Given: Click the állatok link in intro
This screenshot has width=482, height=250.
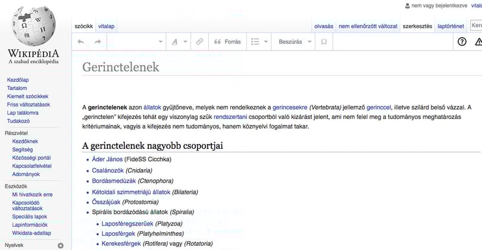Looking at the screenshot, I should point(152,107).
